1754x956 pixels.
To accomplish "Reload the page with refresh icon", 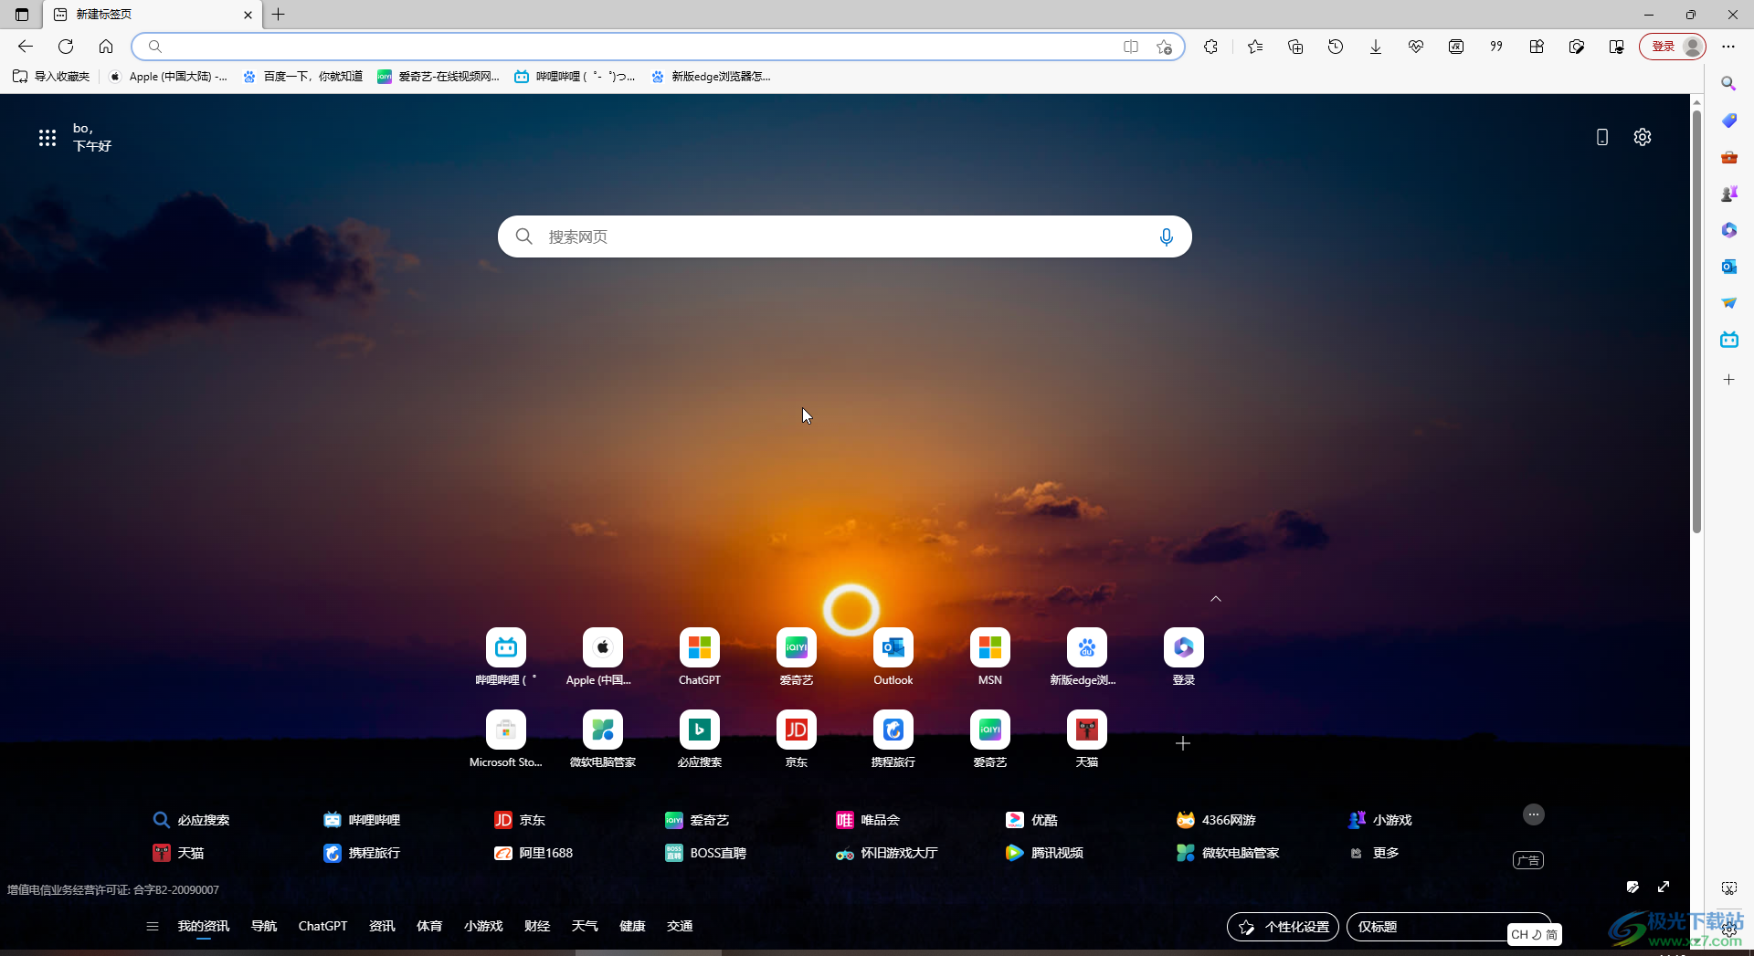I will click(66, 47).
